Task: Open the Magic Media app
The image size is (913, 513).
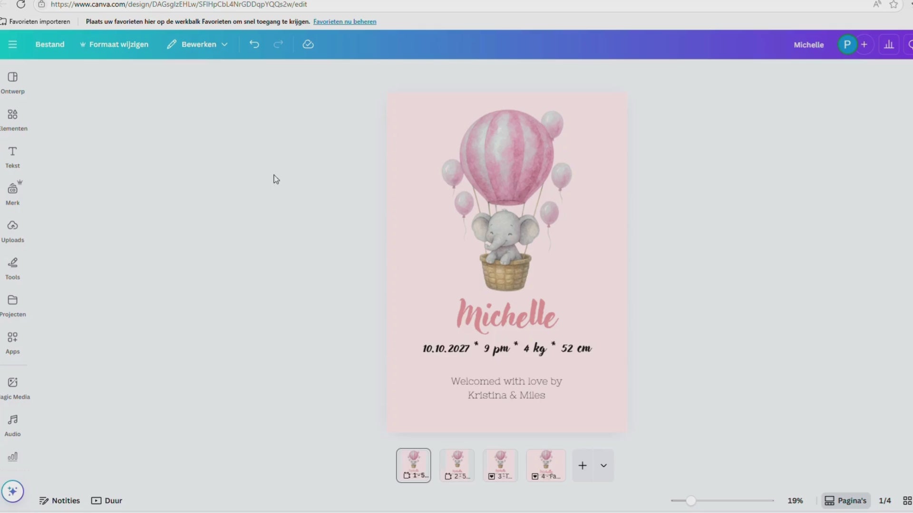Action: pyautogui.click(x=13, y=388)
